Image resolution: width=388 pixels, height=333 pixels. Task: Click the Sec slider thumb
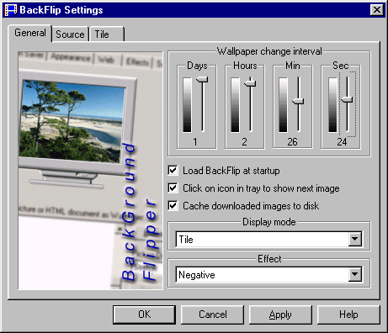coord(347,99)
